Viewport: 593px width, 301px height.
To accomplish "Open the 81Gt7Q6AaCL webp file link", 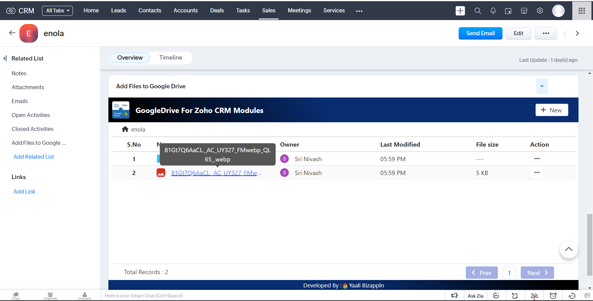I will coord(216,173).
